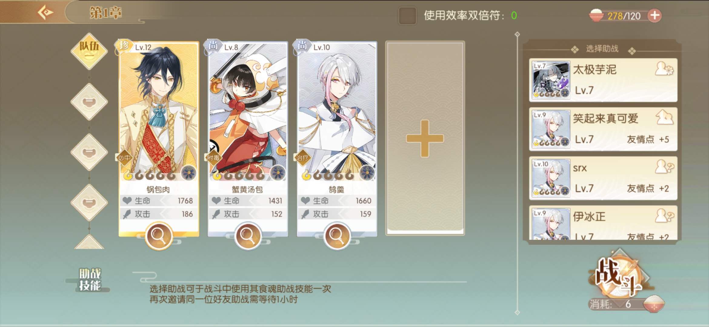The height and width of the screenshot is (327, 709).
Task: Select team slot 队伍一
Action: tap(89, 51)
